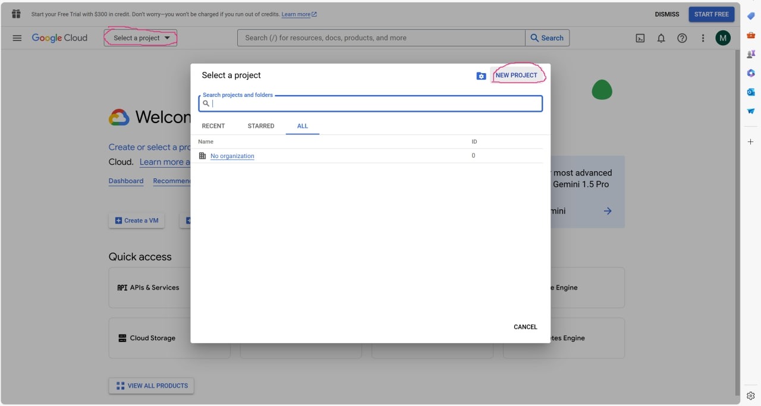The height and width of the screenshot is (406, 761).
Task: Click VIEW ALL PRODUCTS
Action: (152, 386)
